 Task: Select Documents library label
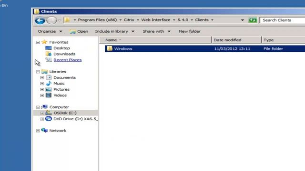point(65,77)
